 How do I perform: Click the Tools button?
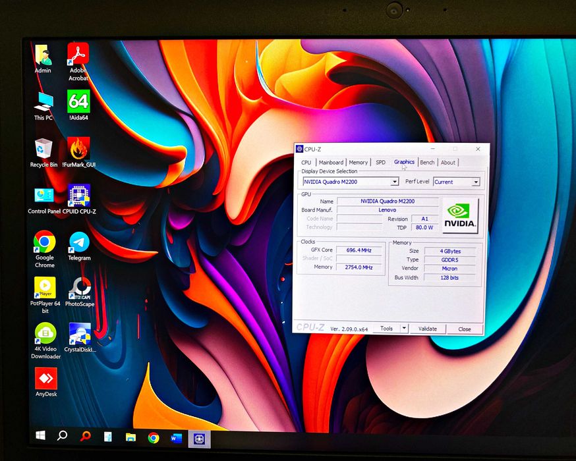386,328
